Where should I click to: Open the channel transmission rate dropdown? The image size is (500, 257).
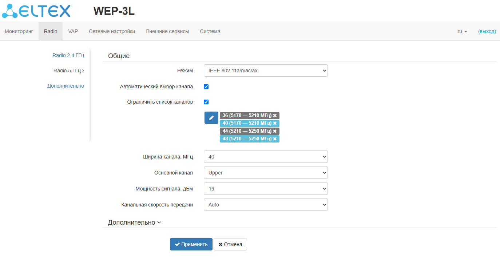pos(266,205)
